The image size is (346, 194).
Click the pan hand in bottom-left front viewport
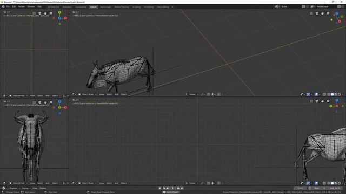click(x=45, y=103)
